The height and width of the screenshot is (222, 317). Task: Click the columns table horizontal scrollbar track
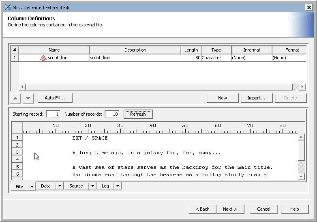click(296, 87)
